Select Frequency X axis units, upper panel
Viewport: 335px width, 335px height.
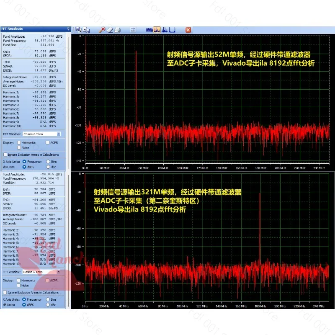pos(24,162)
